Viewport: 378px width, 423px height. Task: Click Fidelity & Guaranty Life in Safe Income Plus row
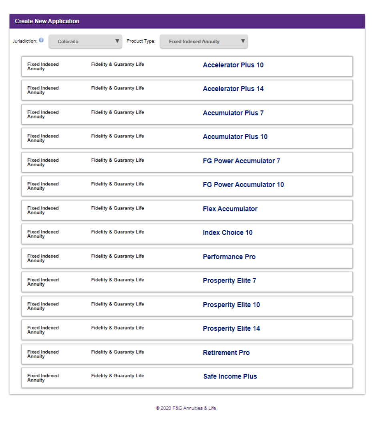pos(117,376)
